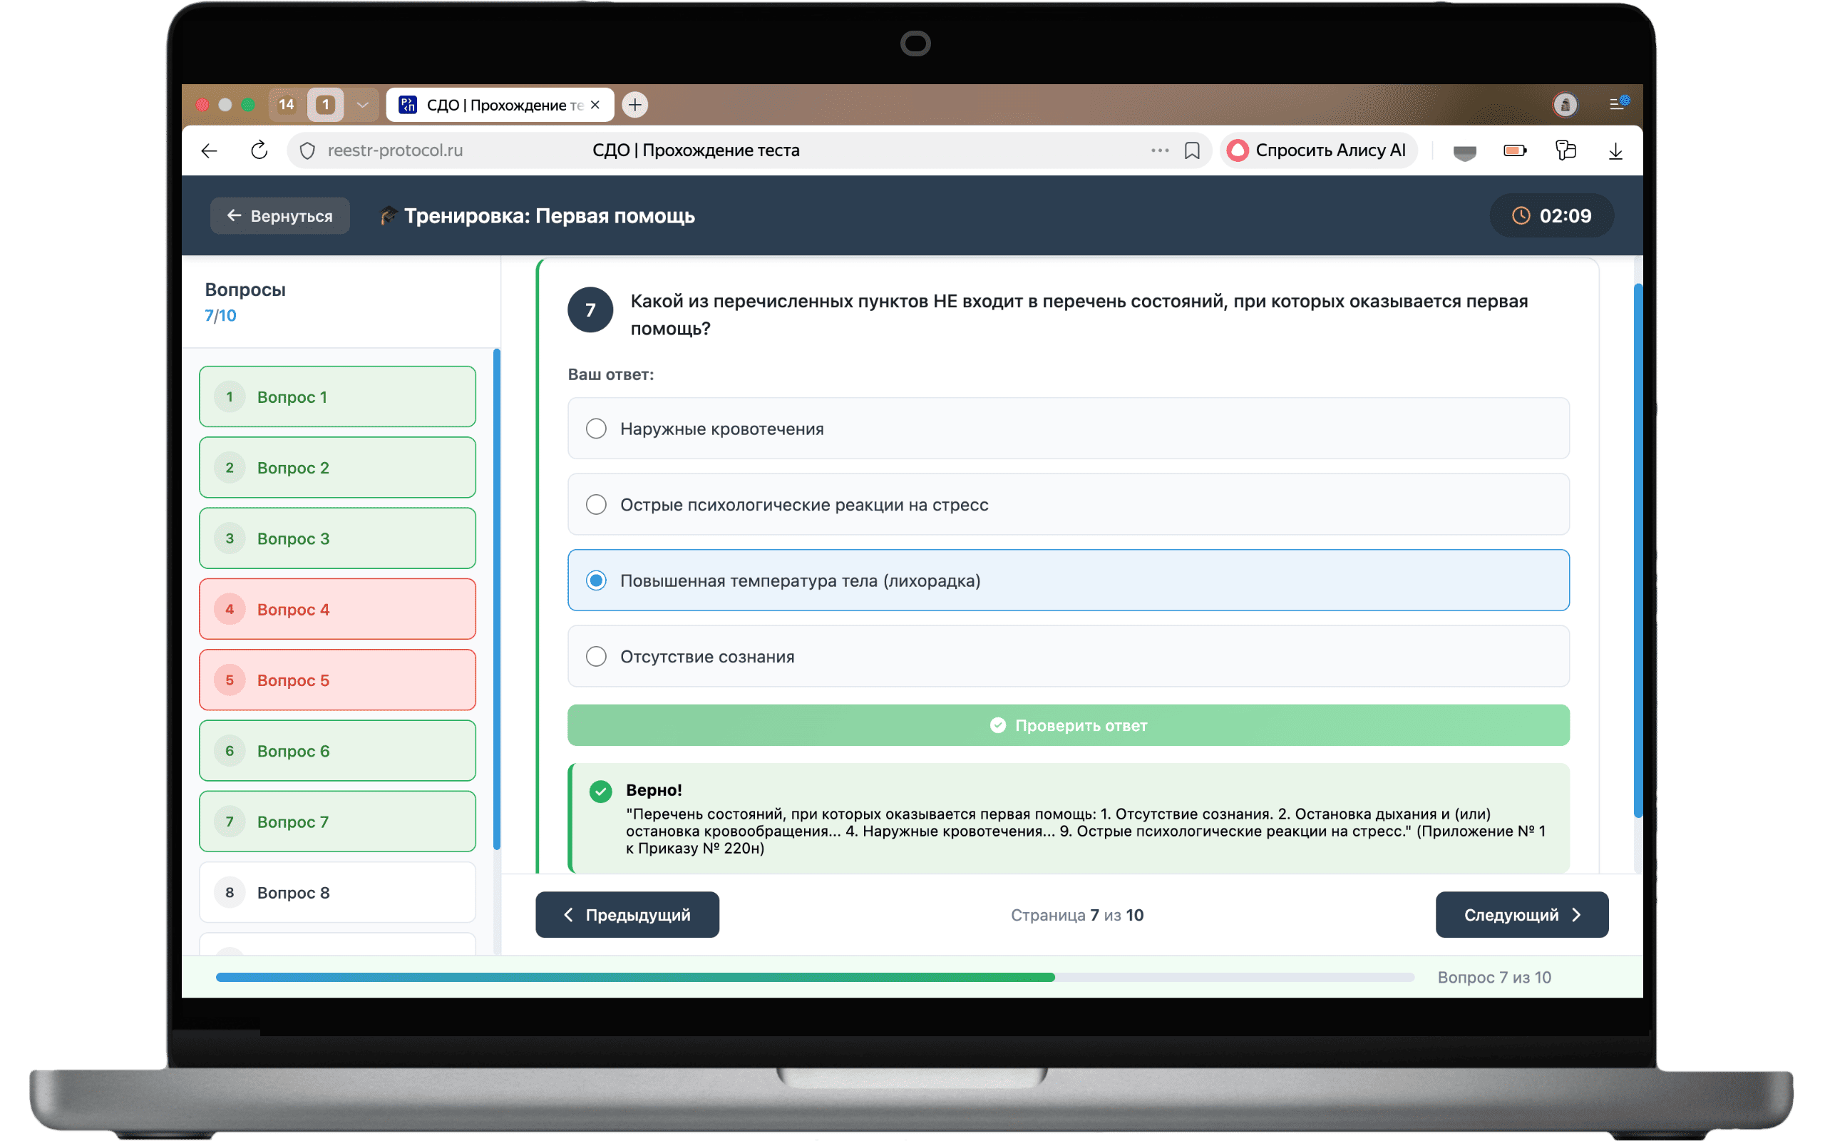The height and width of the screenshot is (1141, 1825).
Task: Click the question number 7 badge
Action: 590,309
